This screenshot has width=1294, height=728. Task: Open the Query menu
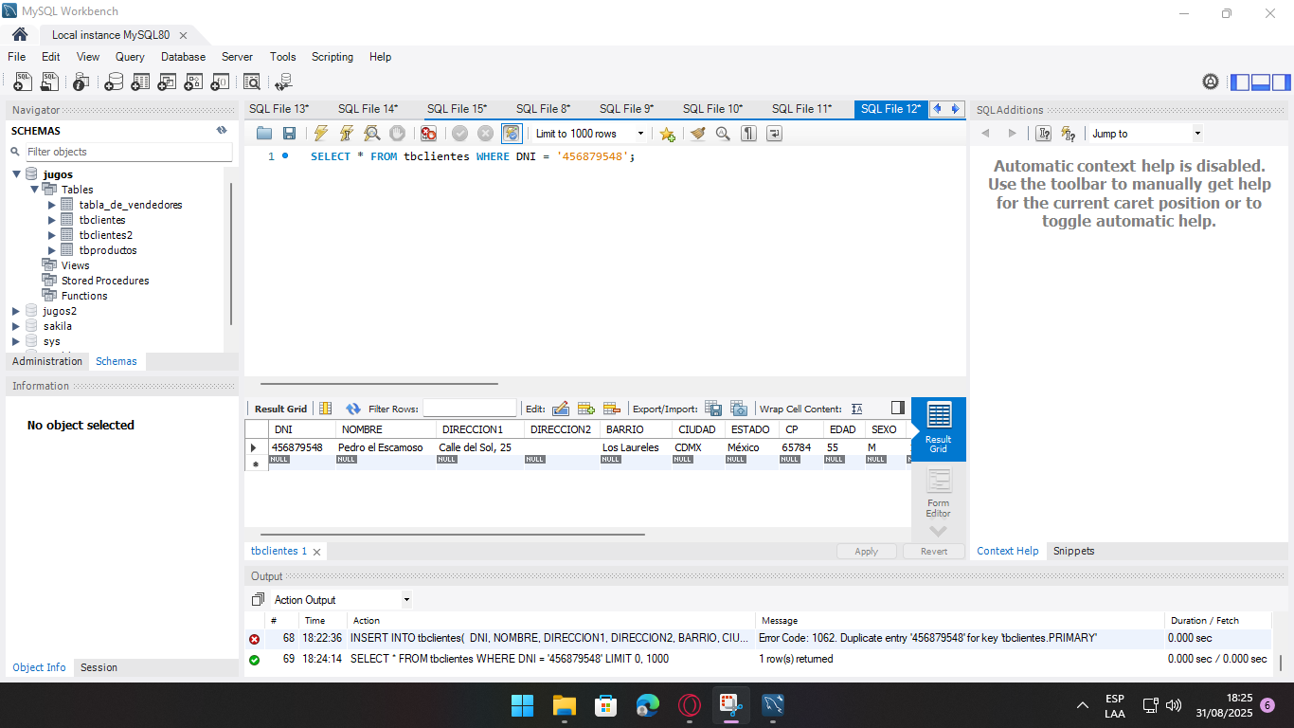pos(130,57)
